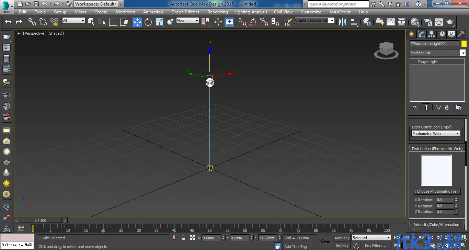Click the Z coordinate field showing 41.68mm
Image resolution: width=469 pixels, height=250 pixels.
coord(267,238)
